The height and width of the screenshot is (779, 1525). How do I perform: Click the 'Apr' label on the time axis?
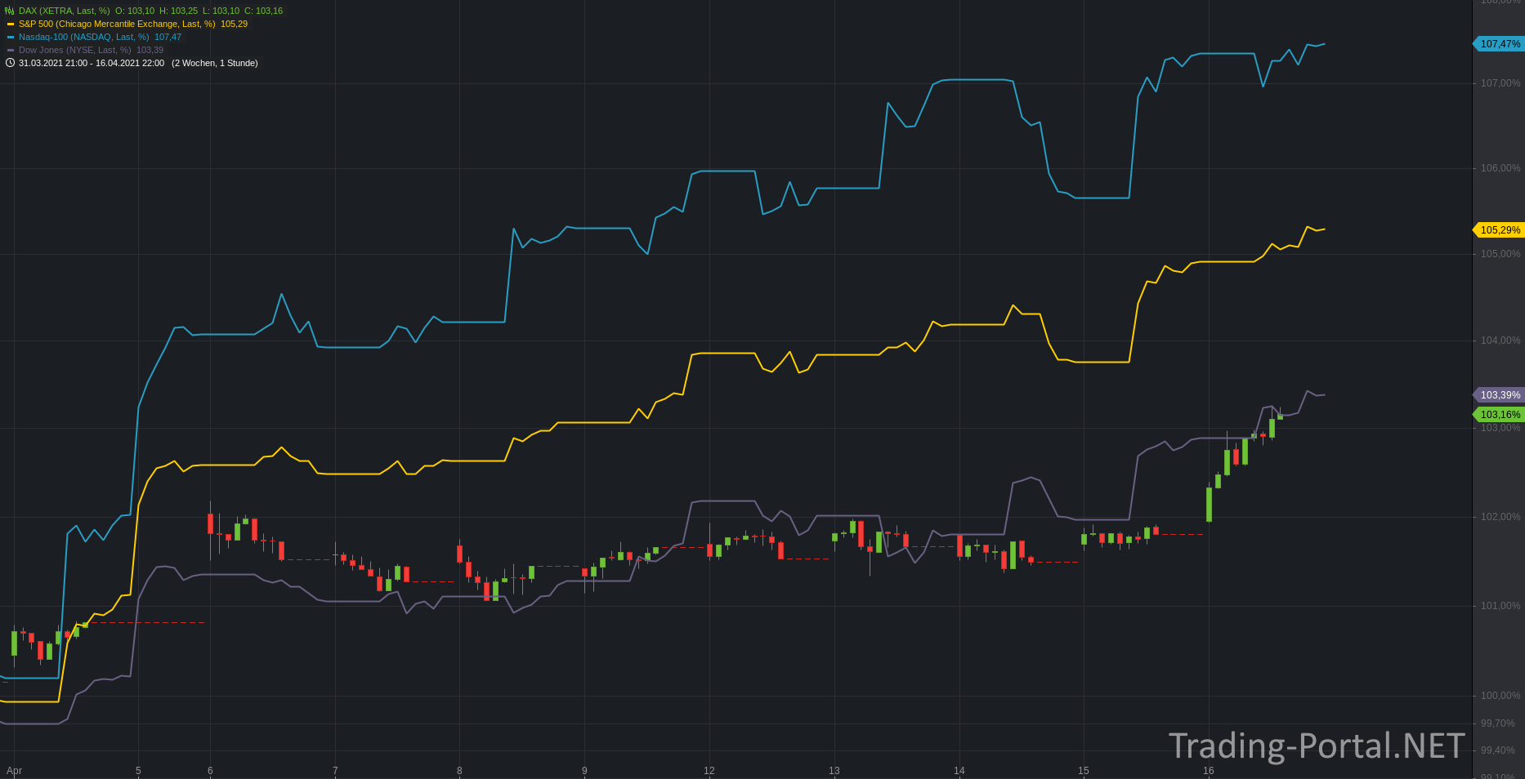click(x=14, y=771)
